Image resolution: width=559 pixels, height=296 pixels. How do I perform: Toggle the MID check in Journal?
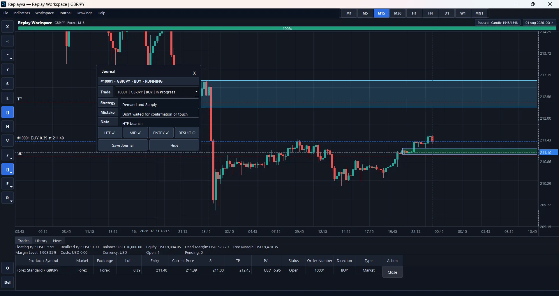click(135, 133)
